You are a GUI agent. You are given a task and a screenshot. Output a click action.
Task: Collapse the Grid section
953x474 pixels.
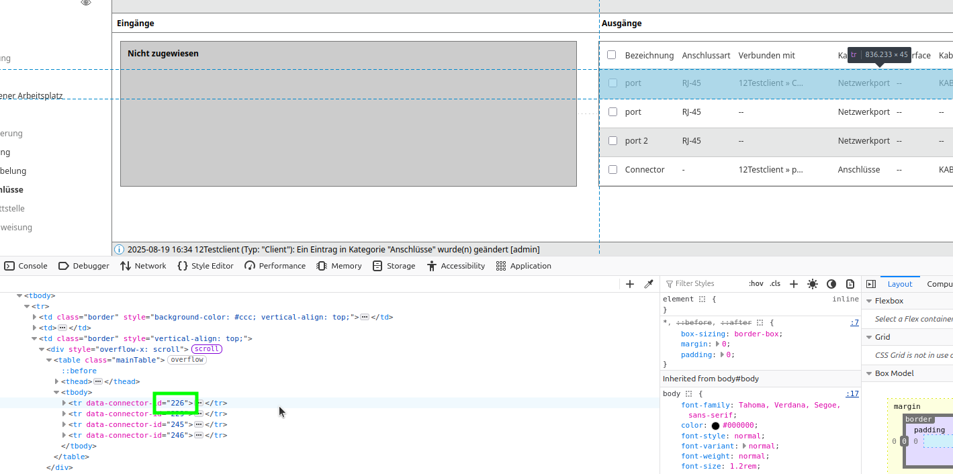pyautogui.click(x=868, y=338)
